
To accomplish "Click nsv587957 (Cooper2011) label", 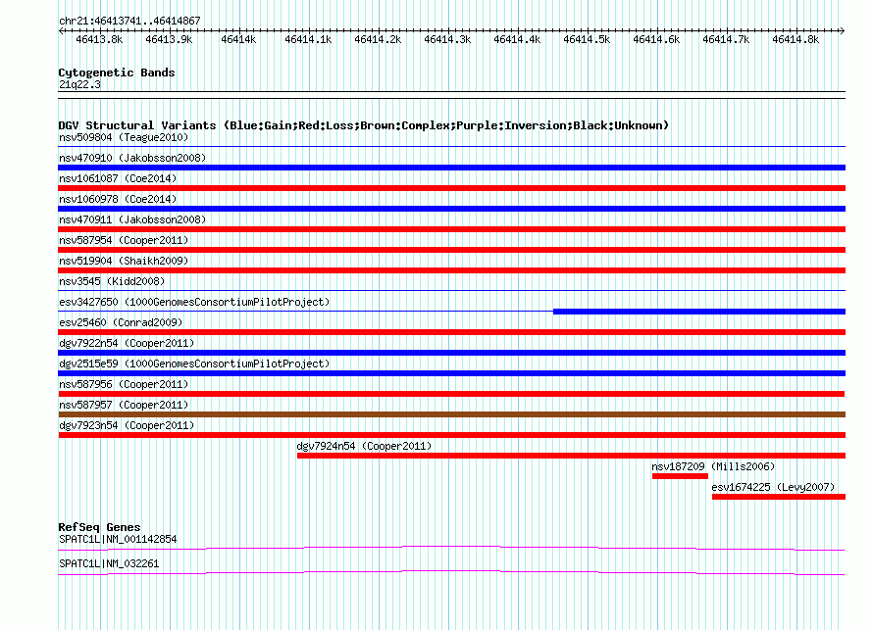I will (x=124, y=405).
